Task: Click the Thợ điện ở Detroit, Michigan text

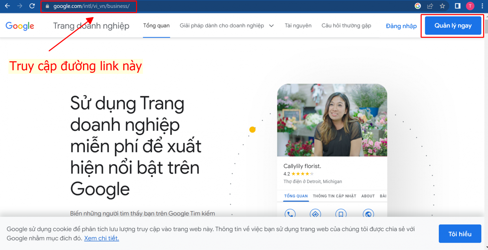Action: (x=313, y=182)
